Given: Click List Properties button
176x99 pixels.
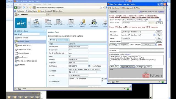Looking at the screenshot, I should (x=123, y=45).
